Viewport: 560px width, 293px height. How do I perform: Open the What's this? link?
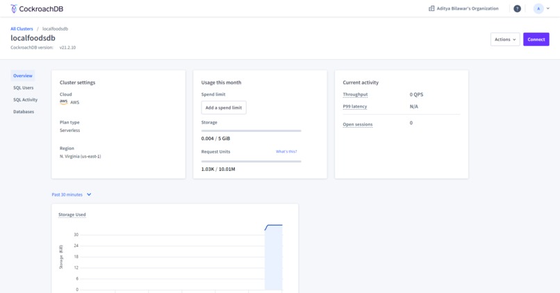pos(286,151)
